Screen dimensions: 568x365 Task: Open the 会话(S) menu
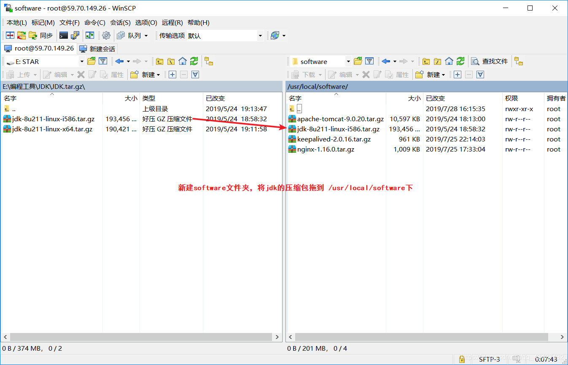click(120, 23)
